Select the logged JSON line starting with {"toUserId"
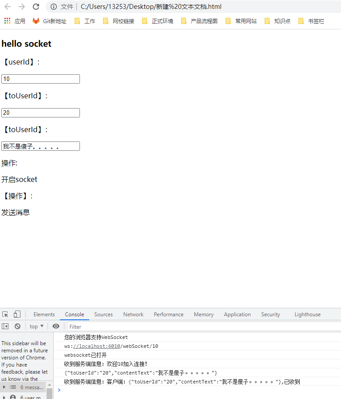Image resolution: width=341 pixels, height=399 pixels. point(141,373)
